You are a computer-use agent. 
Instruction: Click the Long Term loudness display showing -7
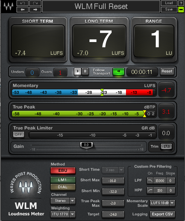pyautogui.click(x=99, y=41)
